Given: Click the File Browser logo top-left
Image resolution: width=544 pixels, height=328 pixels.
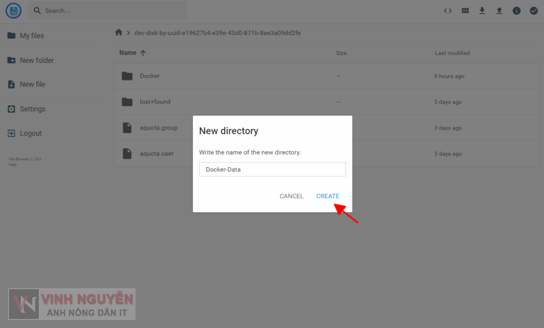Looking at the screenshot, I should point(13,11).
